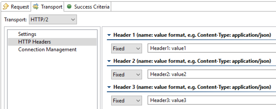276x109 pixels.
Task: Open the Fixed dropdown for Header 3
Action: coord(127,101)
